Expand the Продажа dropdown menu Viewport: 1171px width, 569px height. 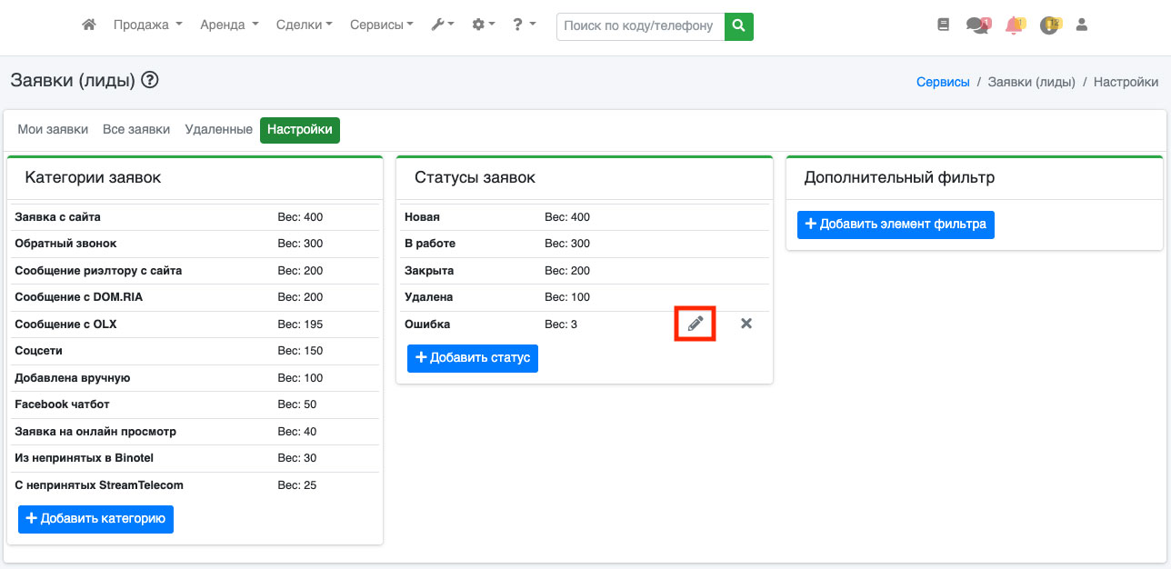click(x=147, y=25)
